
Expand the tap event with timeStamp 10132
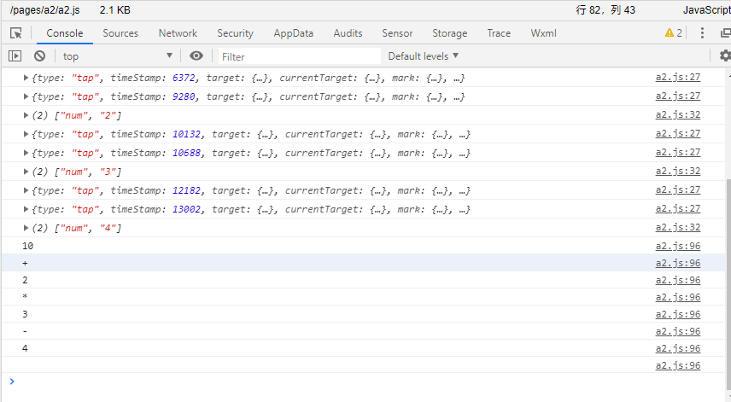(26, 134)
